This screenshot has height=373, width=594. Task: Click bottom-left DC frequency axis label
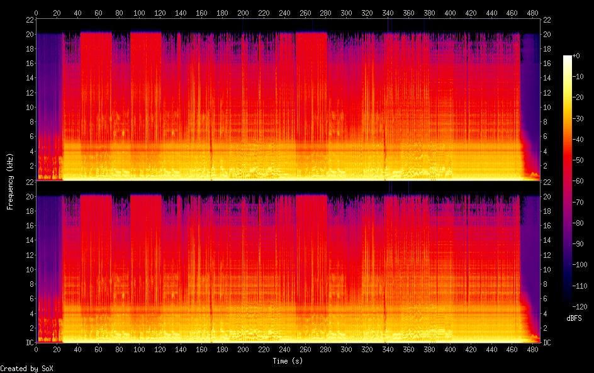(x=28, y=343)
